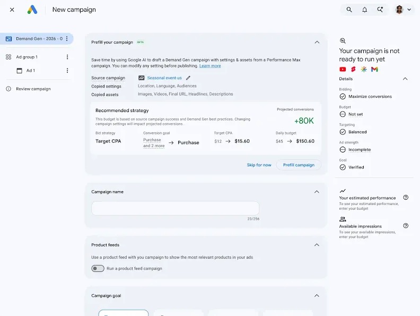This screenshot has width=420, height=316.
Task: Click the Gmail channel icon
Action: [374, 69]
